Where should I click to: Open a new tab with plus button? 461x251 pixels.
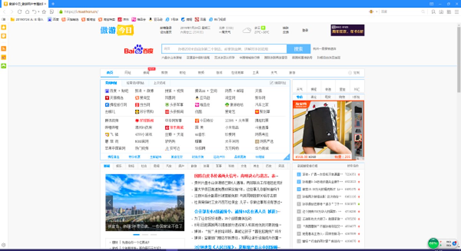[53, 4]
